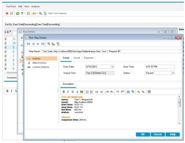
Task: Toggle bulleted list in Description editor
Action: tap(87, 92)
